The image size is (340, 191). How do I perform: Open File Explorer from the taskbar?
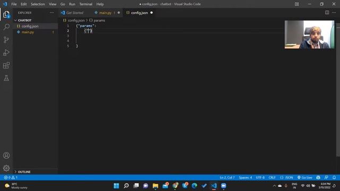tap(155, 186)
